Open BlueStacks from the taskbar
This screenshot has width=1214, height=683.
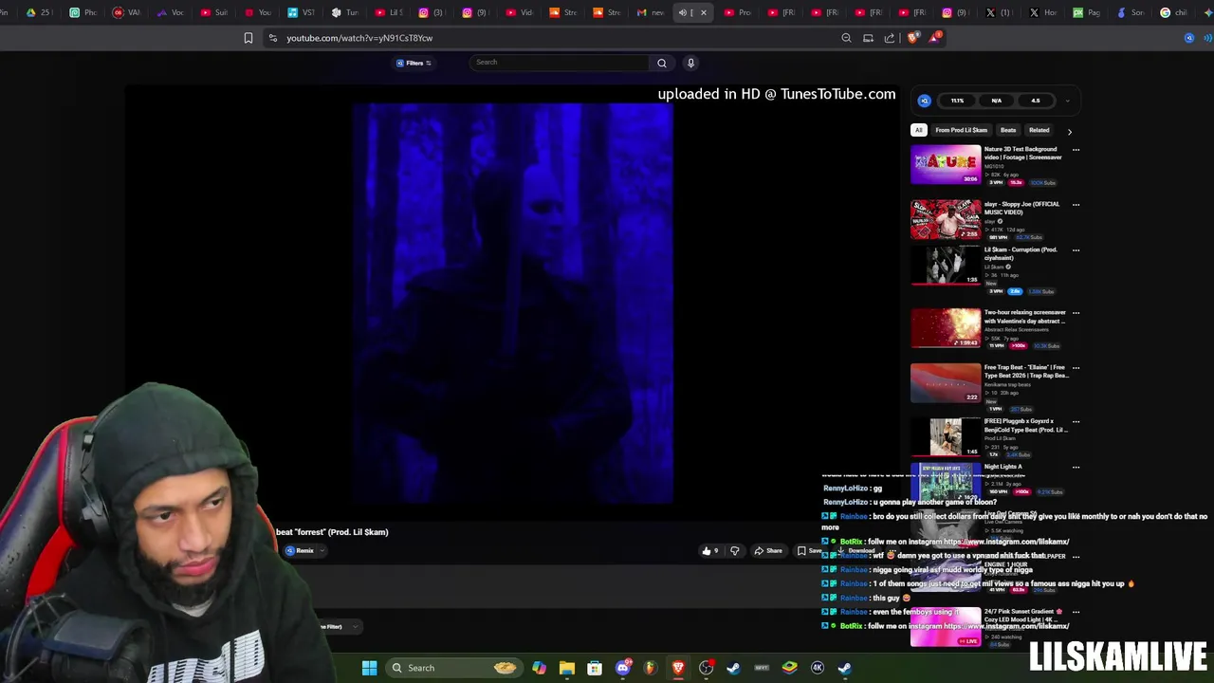click(789, 668)
